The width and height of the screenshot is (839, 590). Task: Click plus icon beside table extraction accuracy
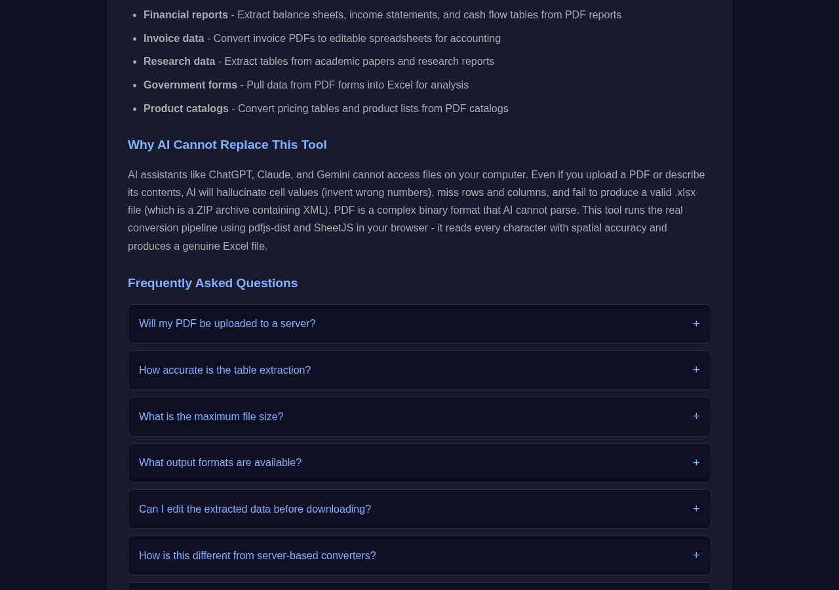696,370
